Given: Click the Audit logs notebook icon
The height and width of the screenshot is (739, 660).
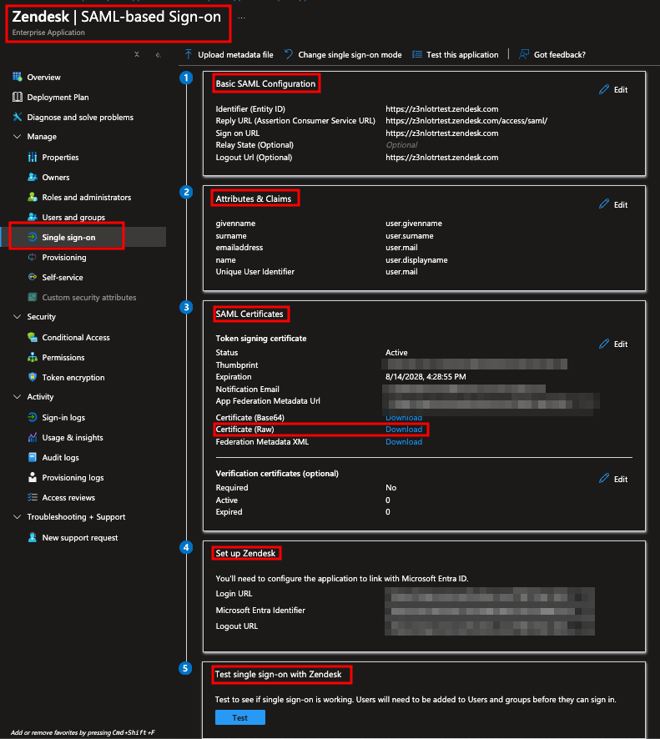Looking at the screenshot, I should point(33,457).
